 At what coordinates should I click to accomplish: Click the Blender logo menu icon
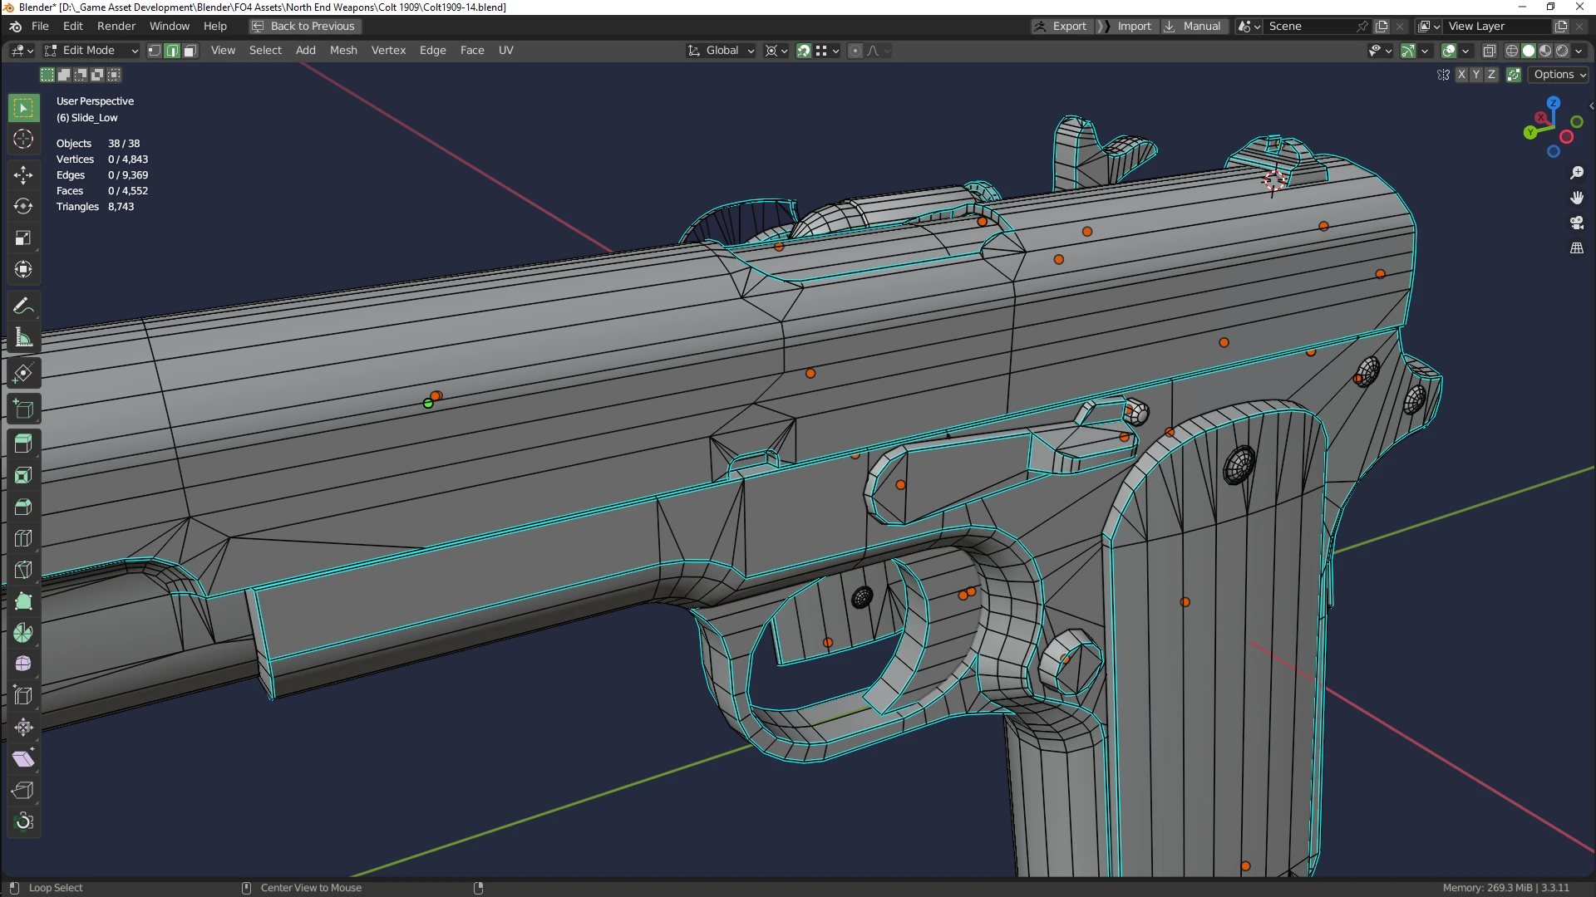pos(15,27)
